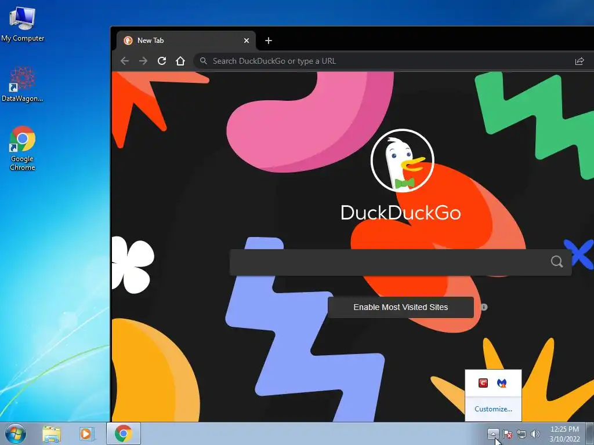Click the search glass icon in address bar
The image size is (594, 445).
204,61
